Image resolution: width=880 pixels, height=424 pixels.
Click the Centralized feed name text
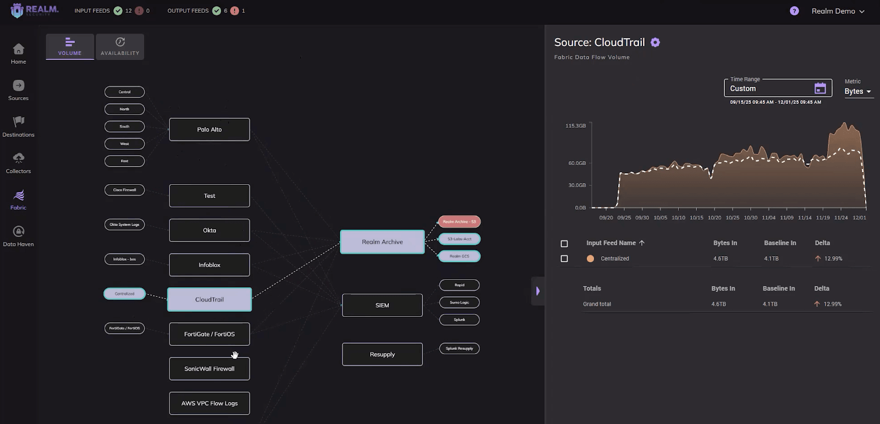coord(615,258)
